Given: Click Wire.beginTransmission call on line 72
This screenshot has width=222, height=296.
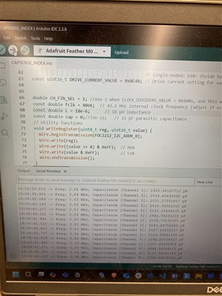Looking at the screenshot, I should [90, 135].
